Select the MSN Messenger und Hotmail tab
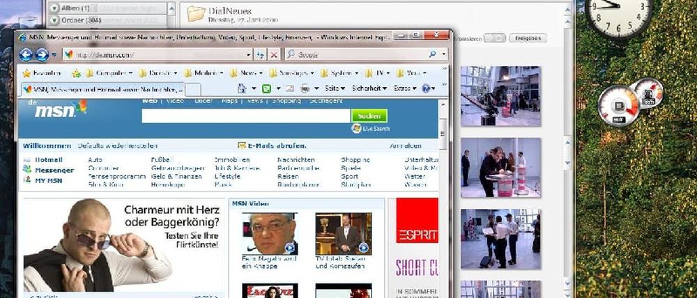Viewport: 697px width, 298px height. (x=102, y=89)
